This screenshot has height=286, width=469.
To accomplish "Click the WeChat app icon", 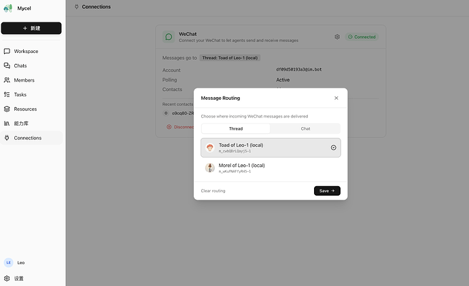I will [169, 37].
